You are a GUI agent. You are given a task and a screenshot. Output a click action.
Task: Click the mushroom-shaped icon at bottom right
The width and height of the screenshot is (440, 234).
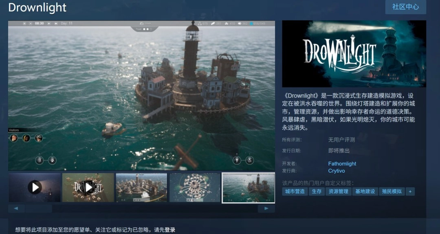[x=237, y=160]
